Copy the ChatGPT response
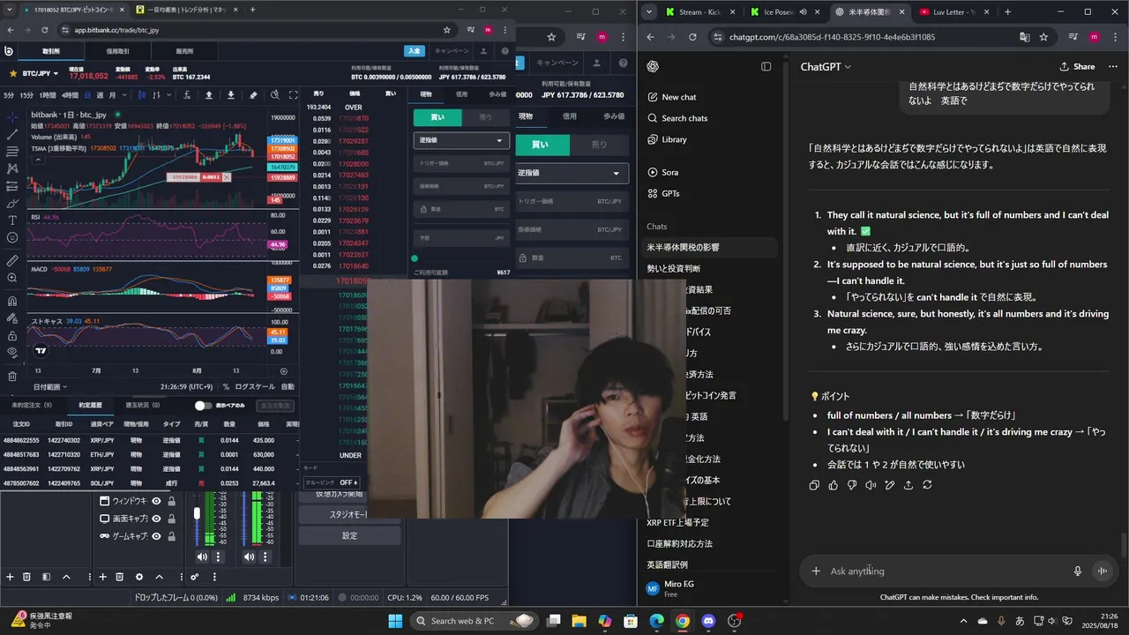This screenshot has width=1129, height=635. pos(814,485)
